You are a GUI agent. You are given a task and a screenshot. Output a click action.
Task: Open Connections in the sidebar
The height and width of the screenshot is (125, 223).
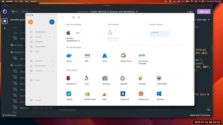click(40, 32)
